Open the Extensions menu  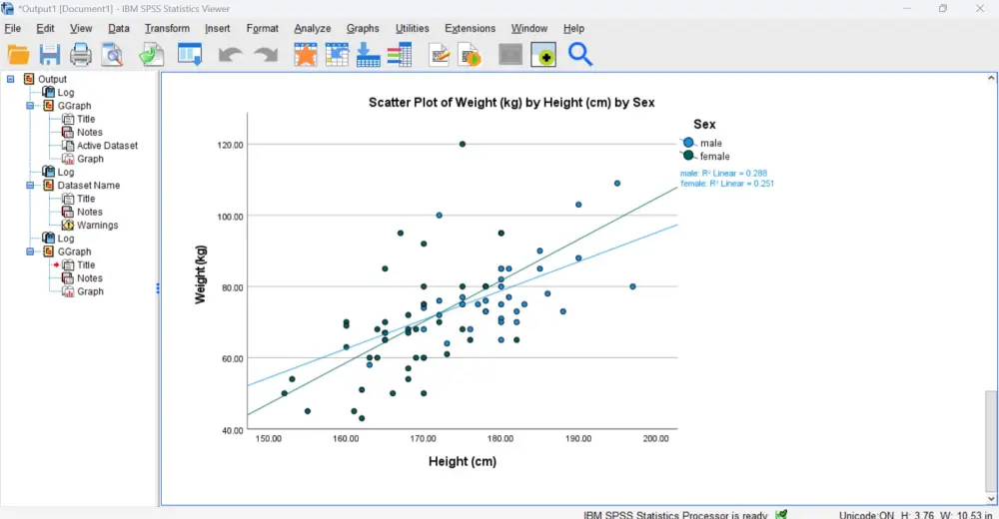[x=470, y=29]
